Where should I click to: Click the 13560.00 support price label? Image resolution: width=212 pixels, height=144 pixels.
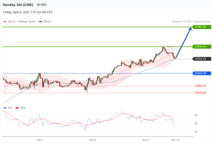pos(200,86)
